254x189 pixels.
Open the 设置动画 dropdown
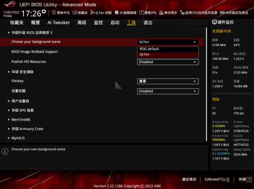pos(168,91)
